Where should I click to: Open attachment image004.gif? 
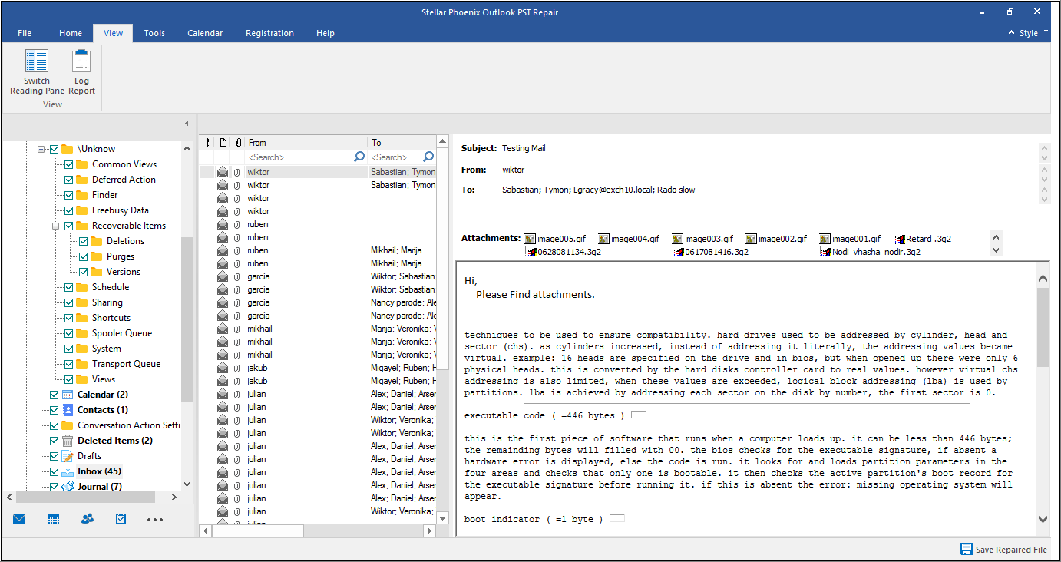tap(629, 239)
